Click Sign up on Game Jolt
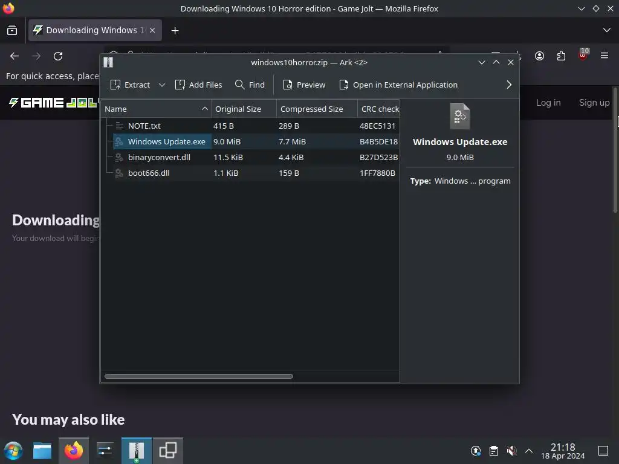 point(594,103)
